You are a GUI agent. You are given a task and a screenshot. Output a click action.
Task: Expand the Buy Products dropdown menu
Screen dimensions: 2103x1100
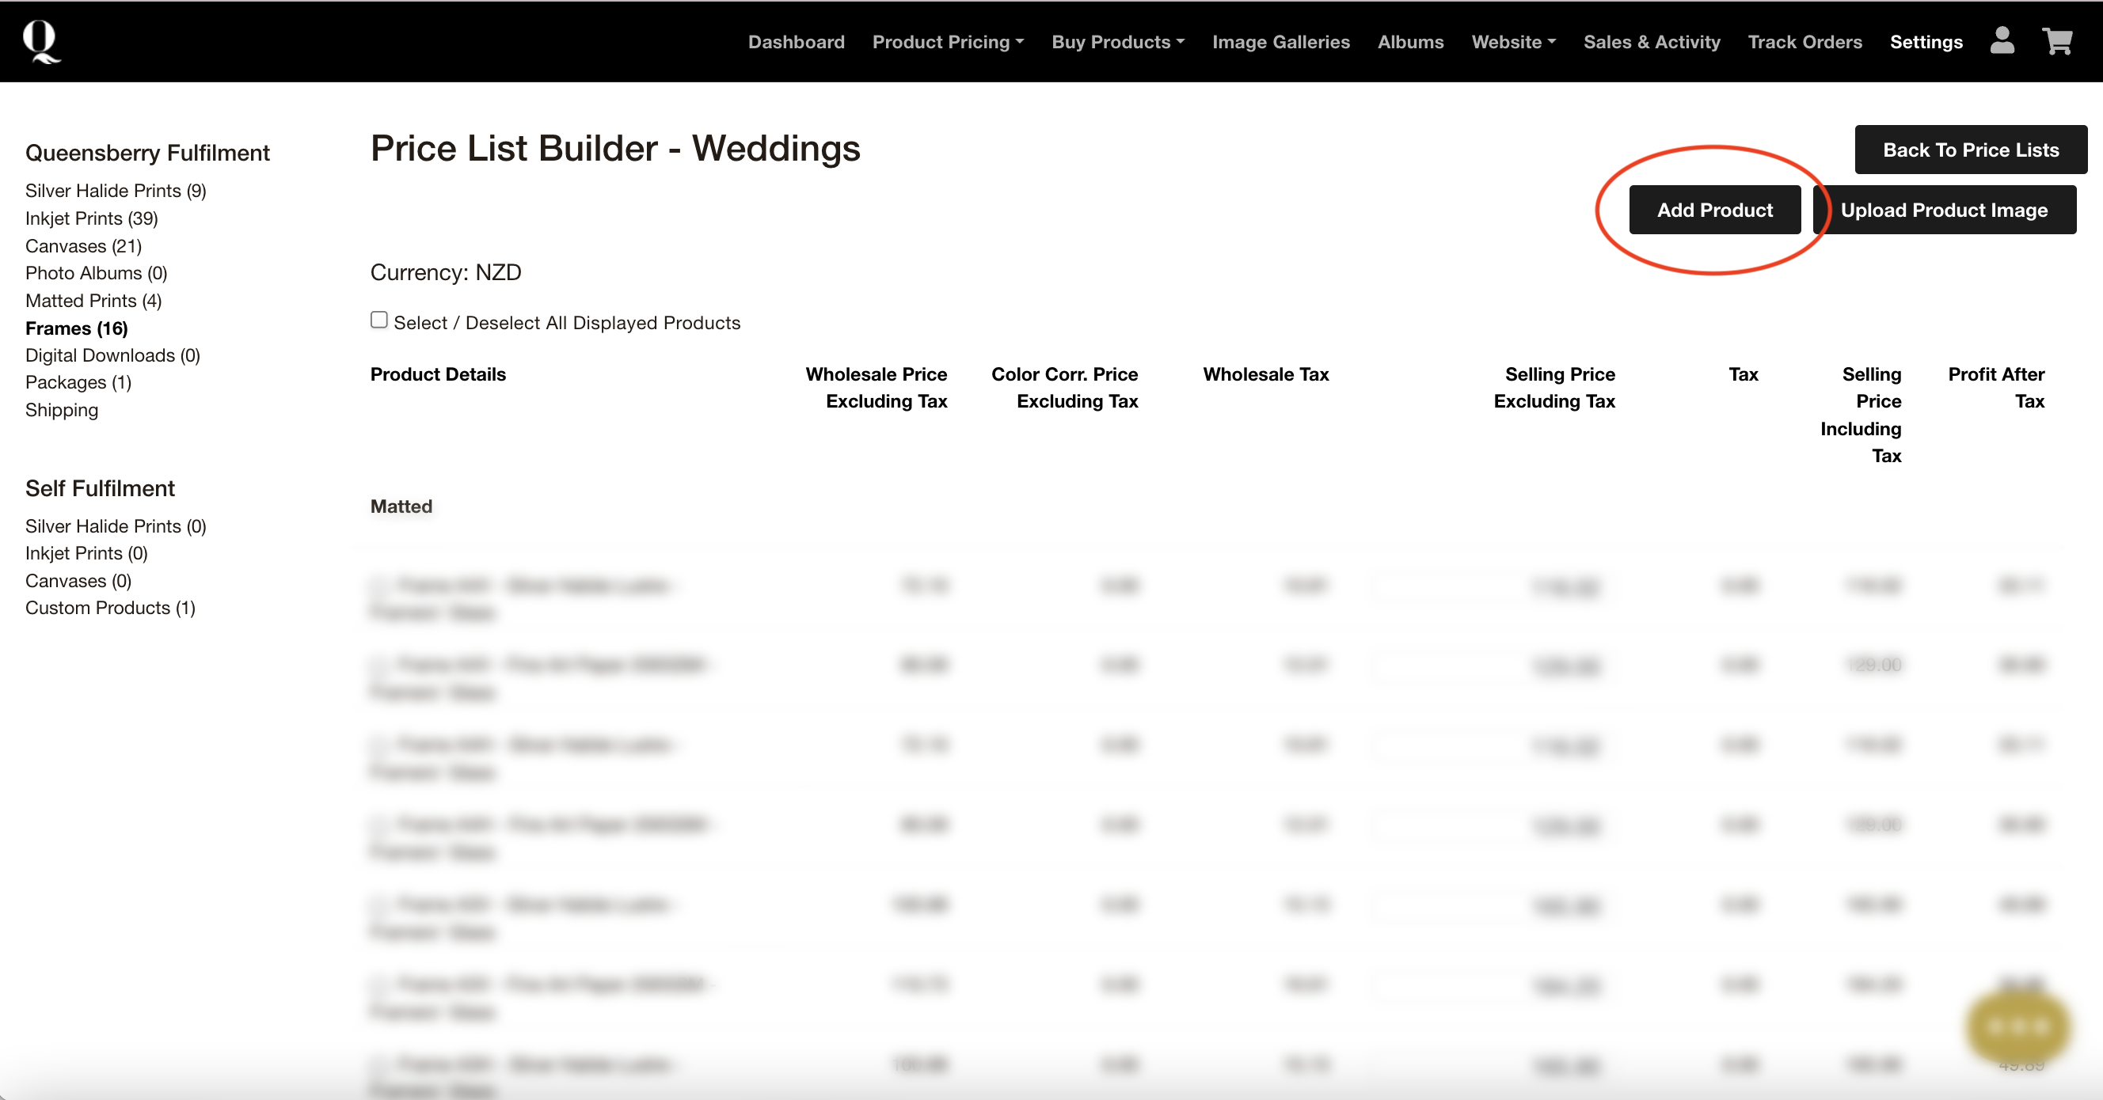1118,42
